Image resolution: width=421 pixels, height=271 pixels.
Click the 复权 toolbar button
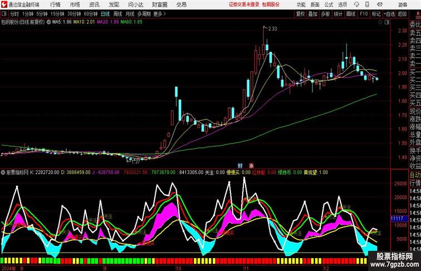click(x=300, y=14)
